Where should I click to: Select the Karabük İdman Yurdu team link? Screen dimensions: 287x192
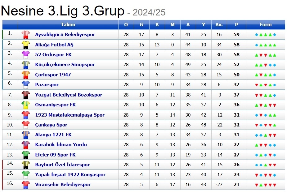tap(61, 145)
